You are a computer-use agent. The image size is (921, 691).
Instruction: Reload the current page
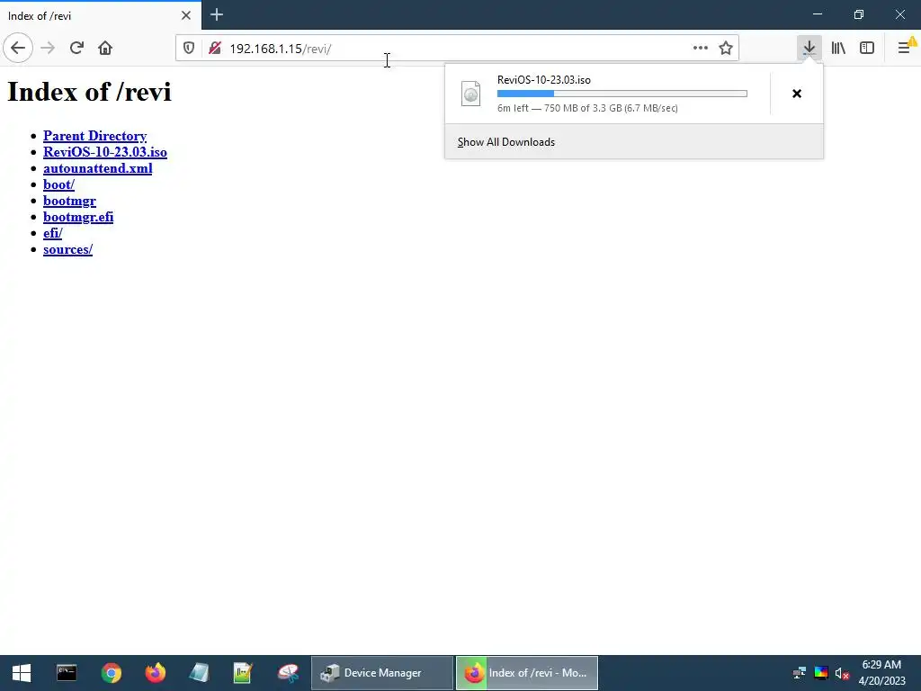(x=76, y=49)
